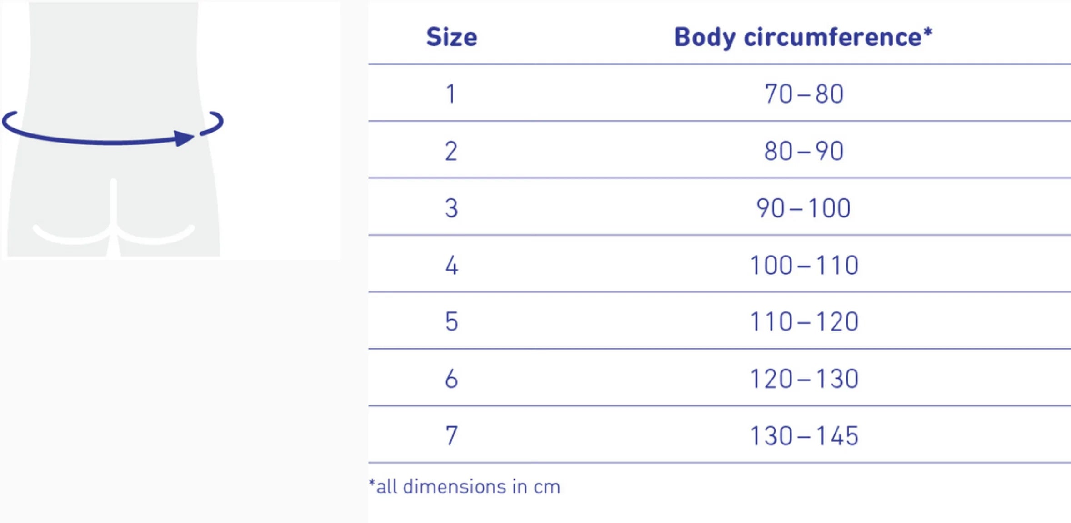The width and height of the screenshot is (1071, 523).
Task: Click the 70–80 circumference value
Action: pyautogui.click(x=804, y=94)
